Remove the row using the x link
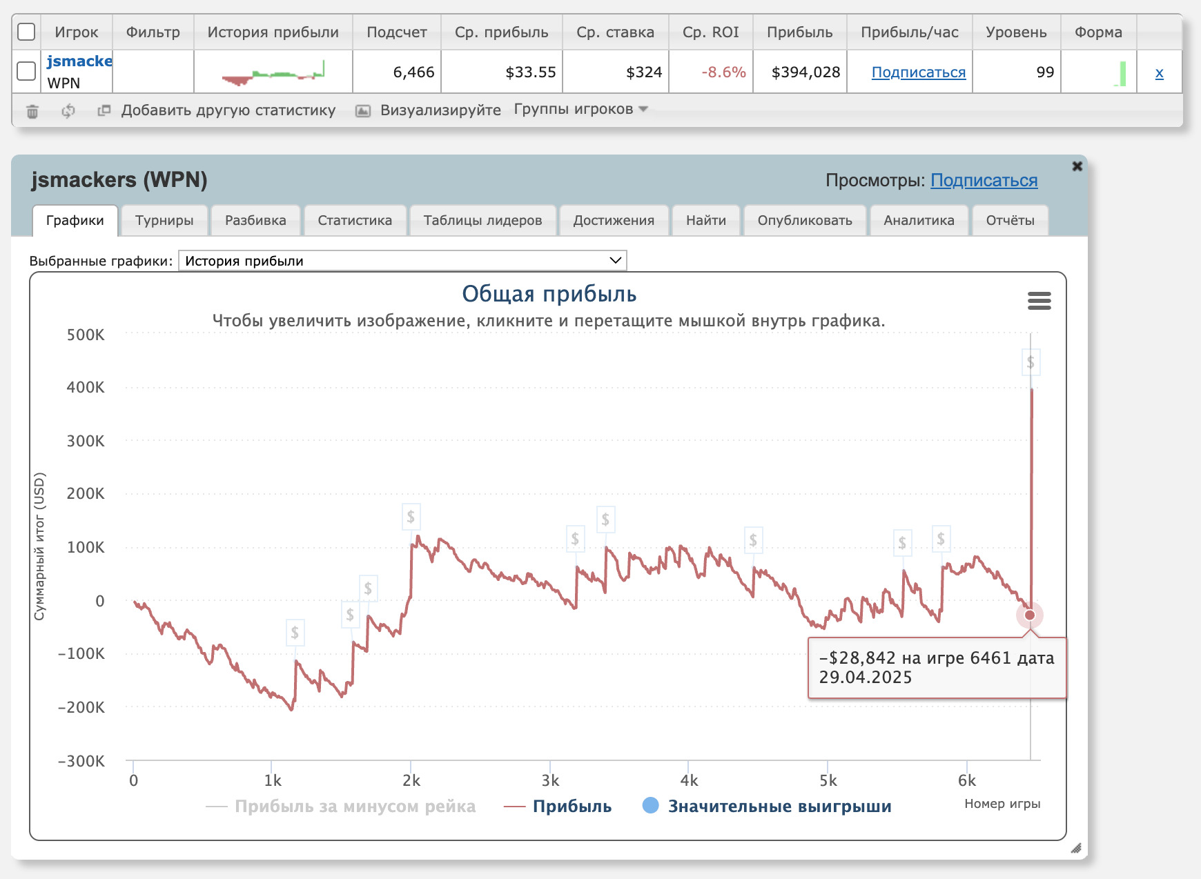1201x879 pixels. [1159, 73]
